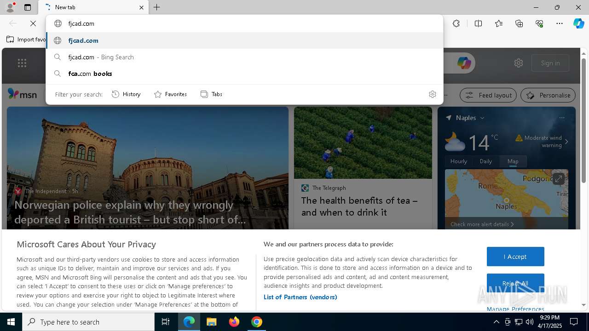Filter search by History

[x=126, y=94]
